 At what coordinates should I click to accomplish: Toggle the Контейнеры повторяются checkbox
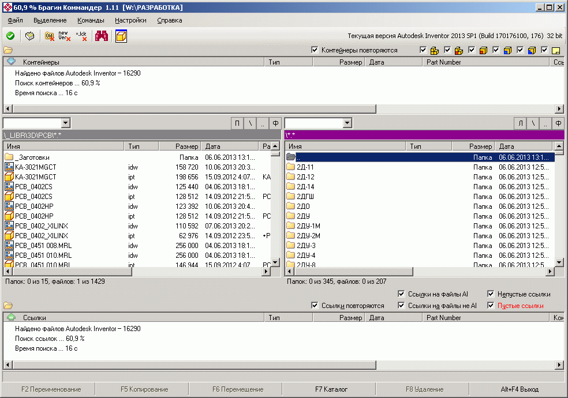pyautogui.click(x=315, y=50)
